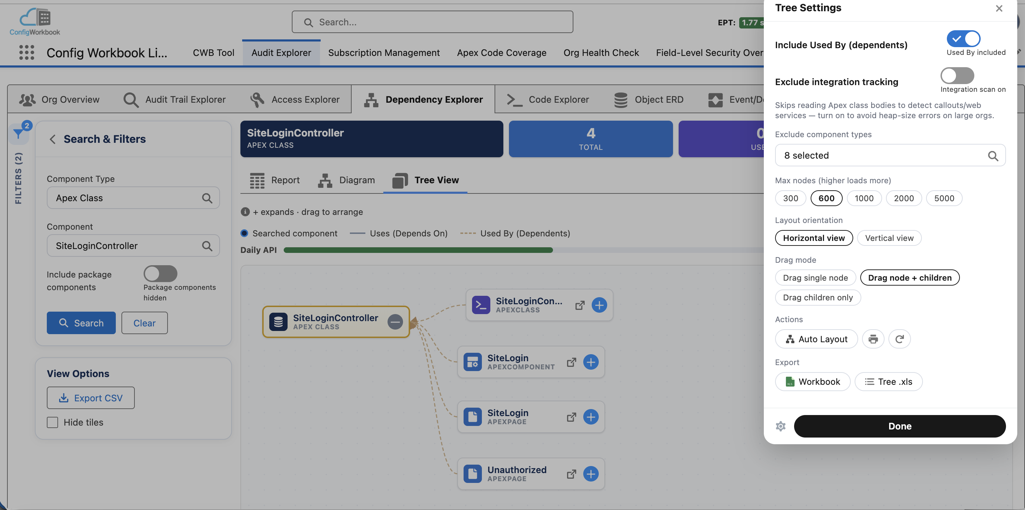
Task: Click the refresh icon in Actions
Action: (x=899, y=339)
